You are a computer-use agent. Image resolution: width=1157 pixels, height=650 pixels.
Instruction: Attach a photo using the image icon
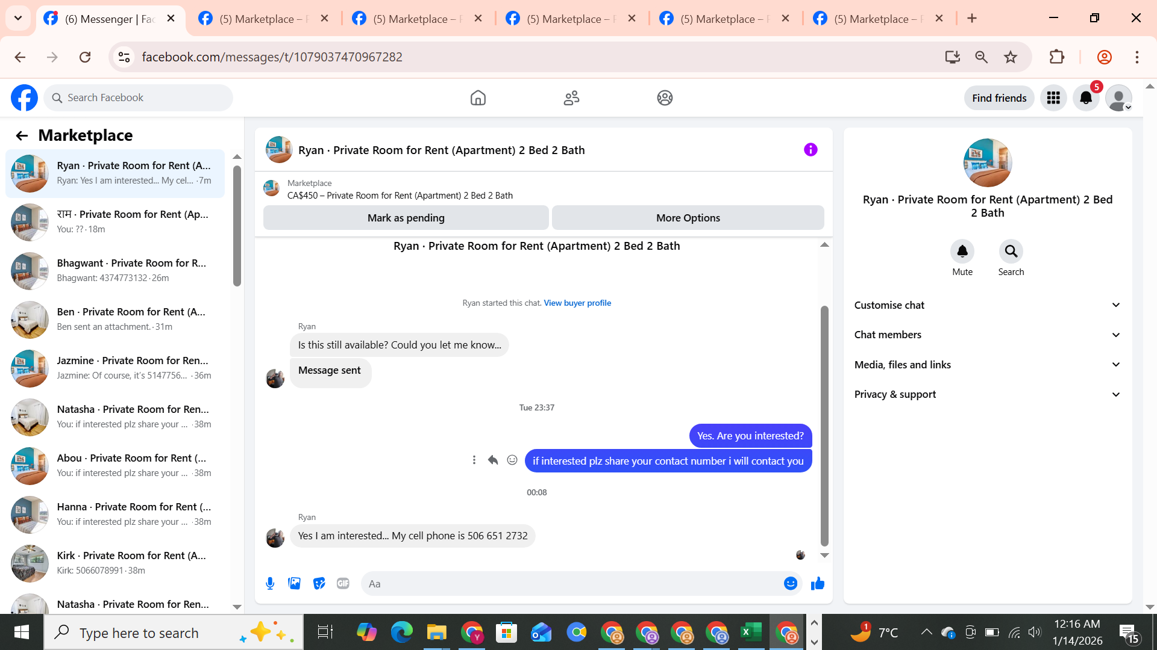pos(294,583)
